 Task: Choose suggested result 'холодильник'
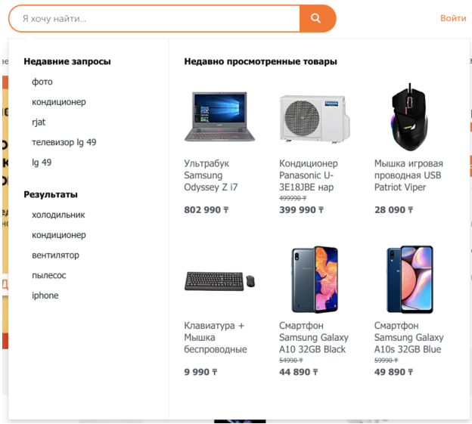click(58, 215)
